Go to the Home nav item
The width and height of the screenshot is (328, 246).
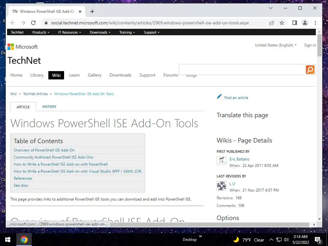(x=16, y=75)
